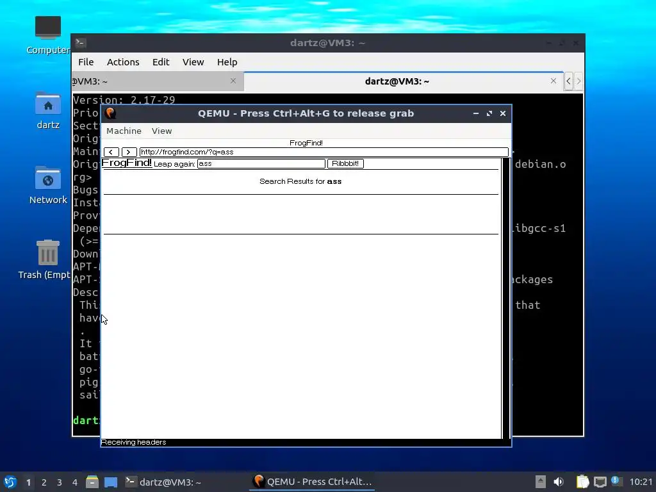Click the 'Leap again' search field
This screenshot has width=656, height=492.
261,163
